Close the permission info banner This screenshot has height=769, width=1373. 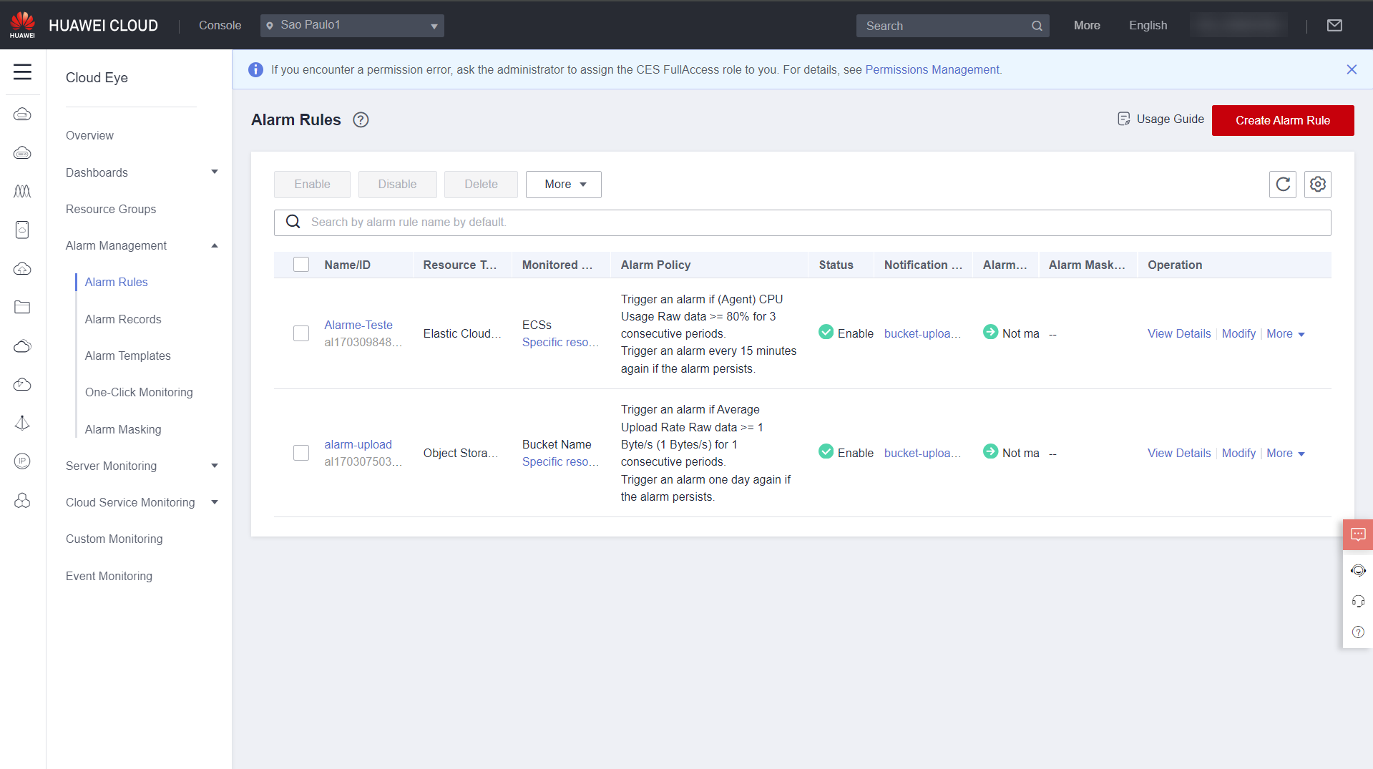click(1351, 69)
